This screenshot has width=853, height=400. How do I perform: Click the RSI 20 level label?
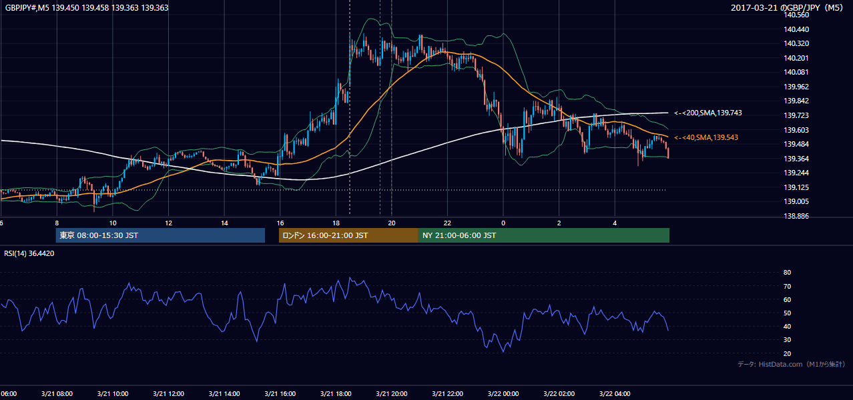(x=787, y=353)
